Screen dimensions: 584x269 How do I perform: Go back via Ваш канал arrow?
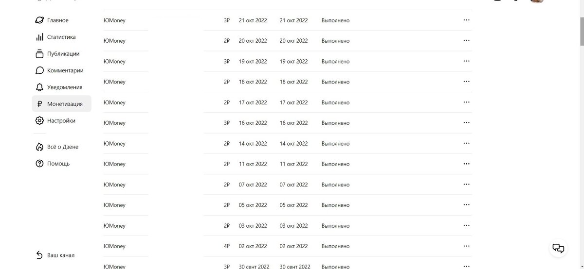(39, 255)
